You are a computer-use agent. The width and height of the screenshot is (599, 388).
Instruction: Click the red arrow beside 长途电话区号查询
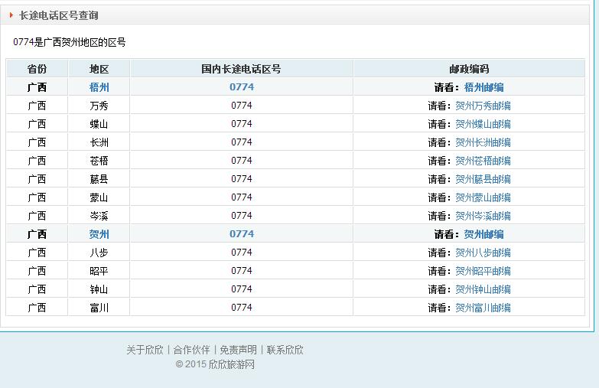pyautogui.click(x=11, y=15)
